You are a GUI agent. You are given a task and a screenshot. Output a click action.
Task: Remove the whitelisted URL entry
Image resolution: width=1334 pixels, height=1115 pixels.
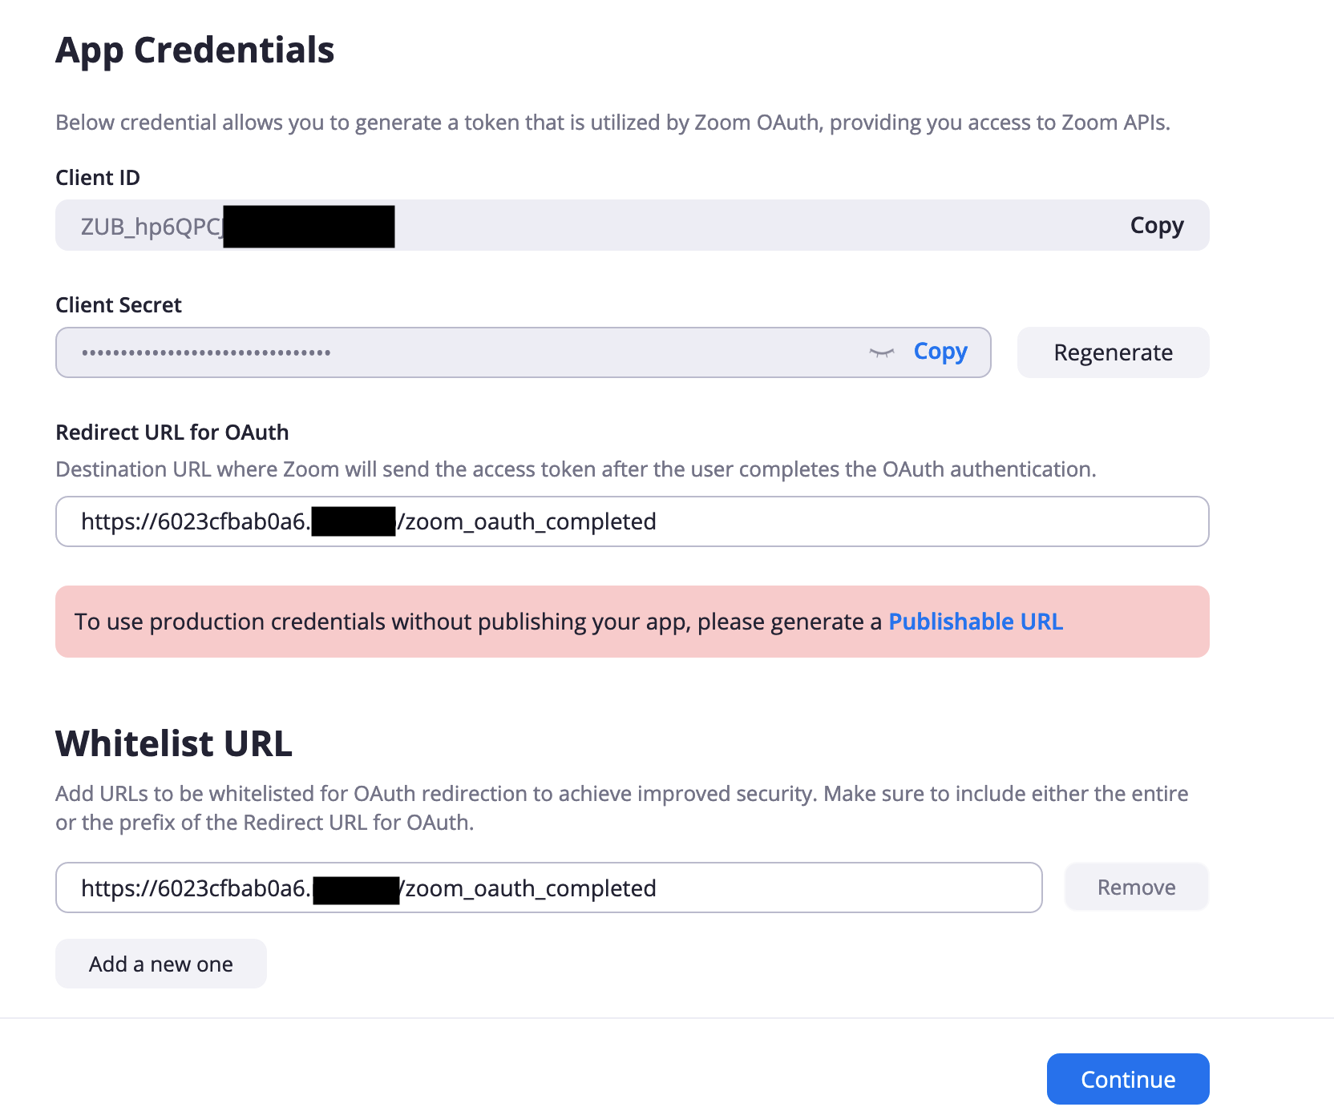tap(1136, 887)
